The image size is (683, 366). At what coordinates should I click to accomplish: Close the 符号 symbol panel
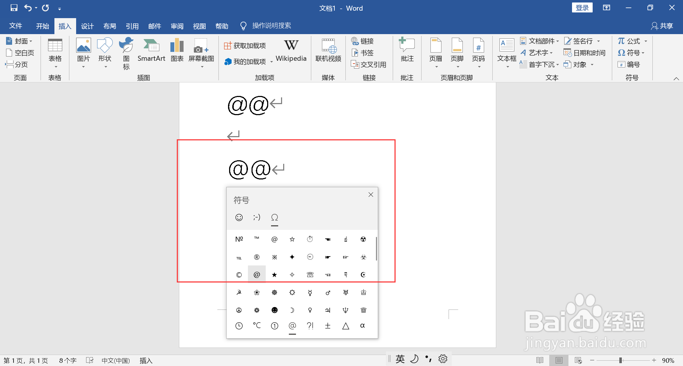(371, 194)
